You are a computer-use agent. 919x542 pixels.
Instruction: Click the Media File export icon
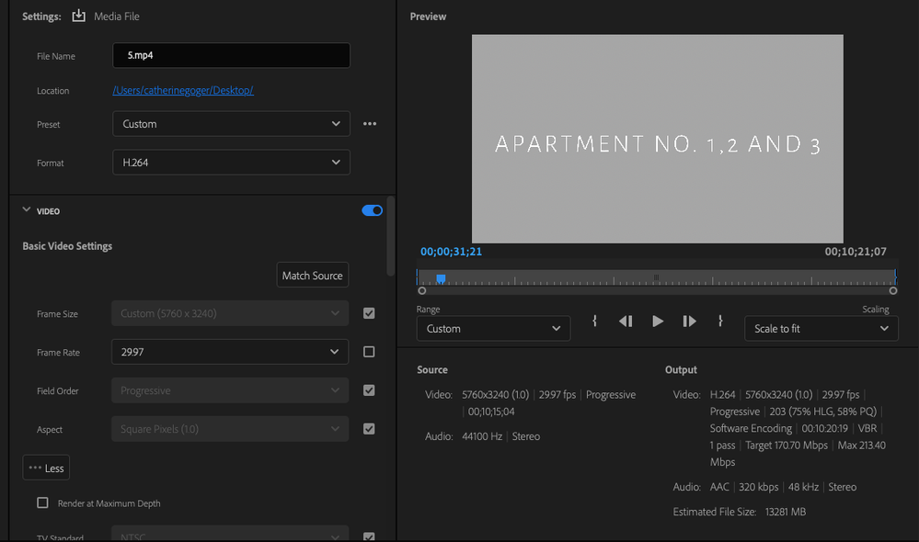78,17
